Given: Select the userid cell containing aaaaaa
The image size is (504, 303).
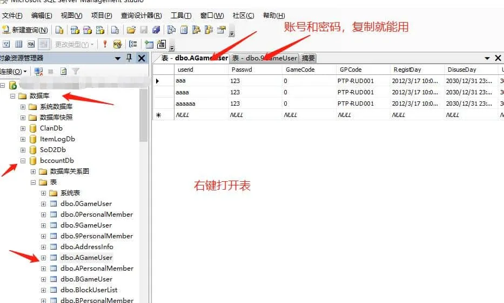Looking at the screenshot, I should click(x=201, y=104).
